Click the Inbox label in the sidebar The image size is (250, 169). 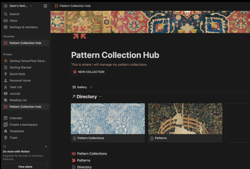pos(13,21)
